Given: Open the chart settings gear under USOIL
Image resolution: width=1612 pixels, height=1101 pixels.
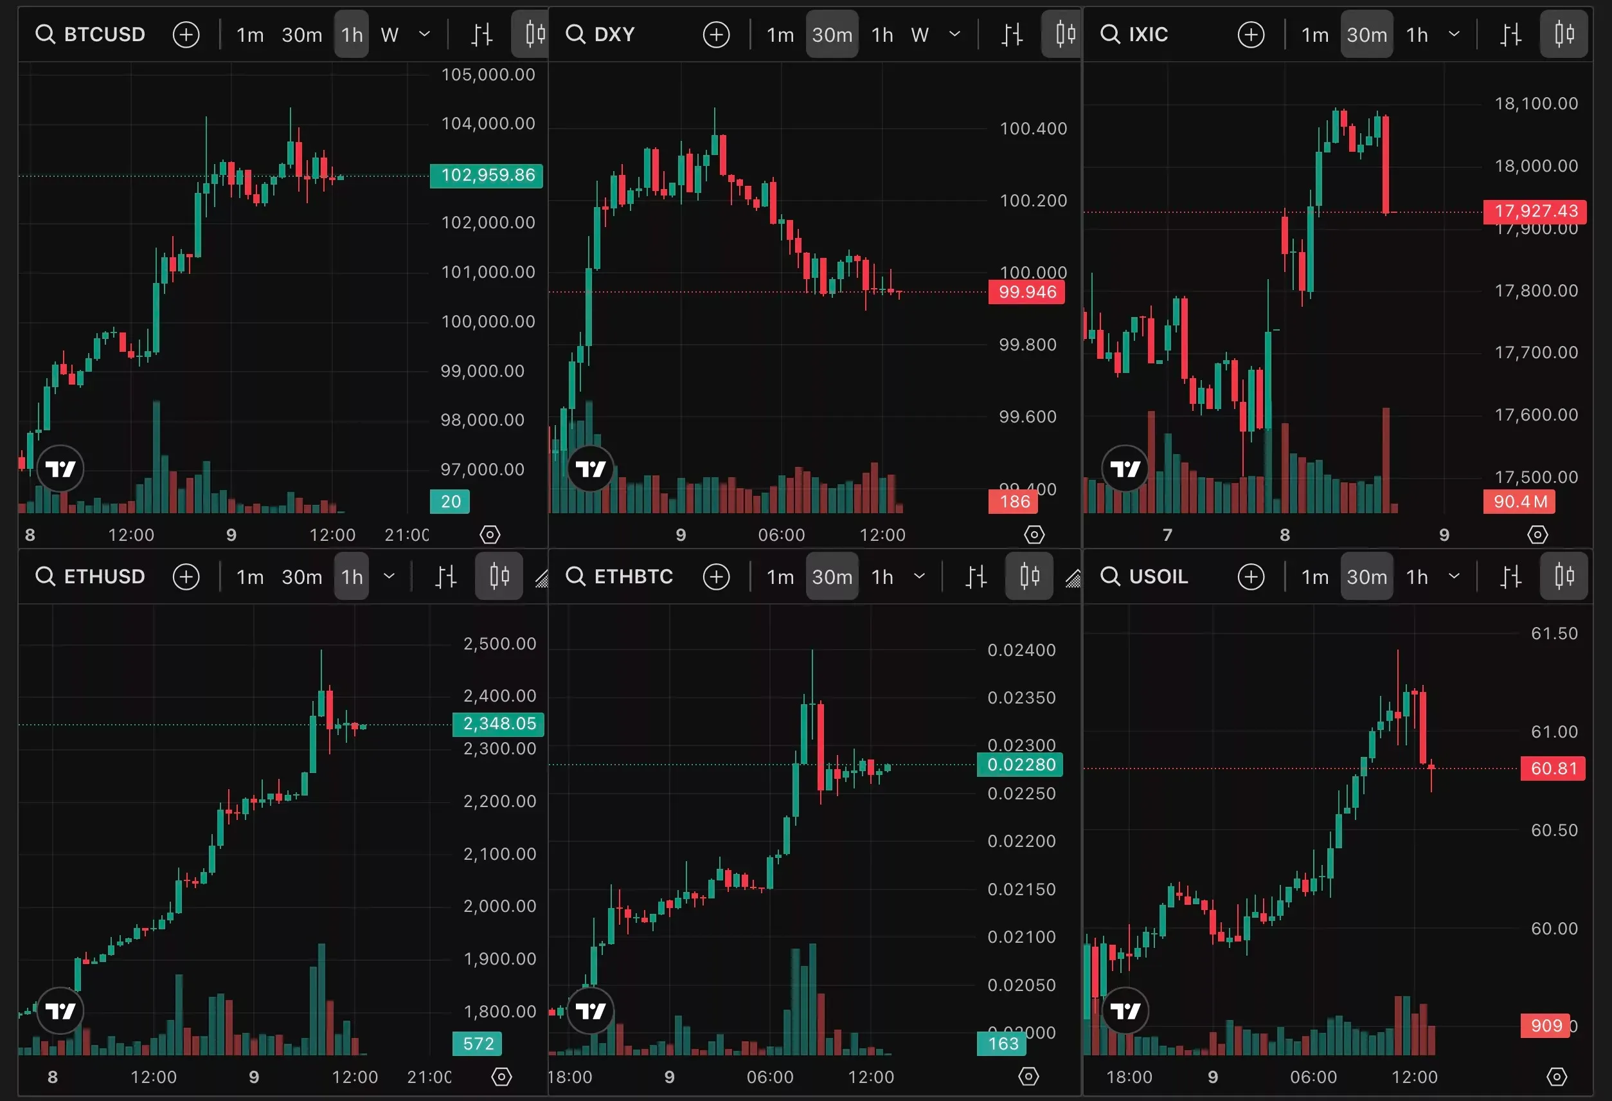Looking at the screenshot, I should [x=1557, y=1076].
